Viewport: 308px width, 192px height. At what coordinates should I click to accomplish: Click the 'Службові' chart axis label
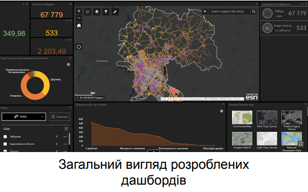[x=91, y=149]
